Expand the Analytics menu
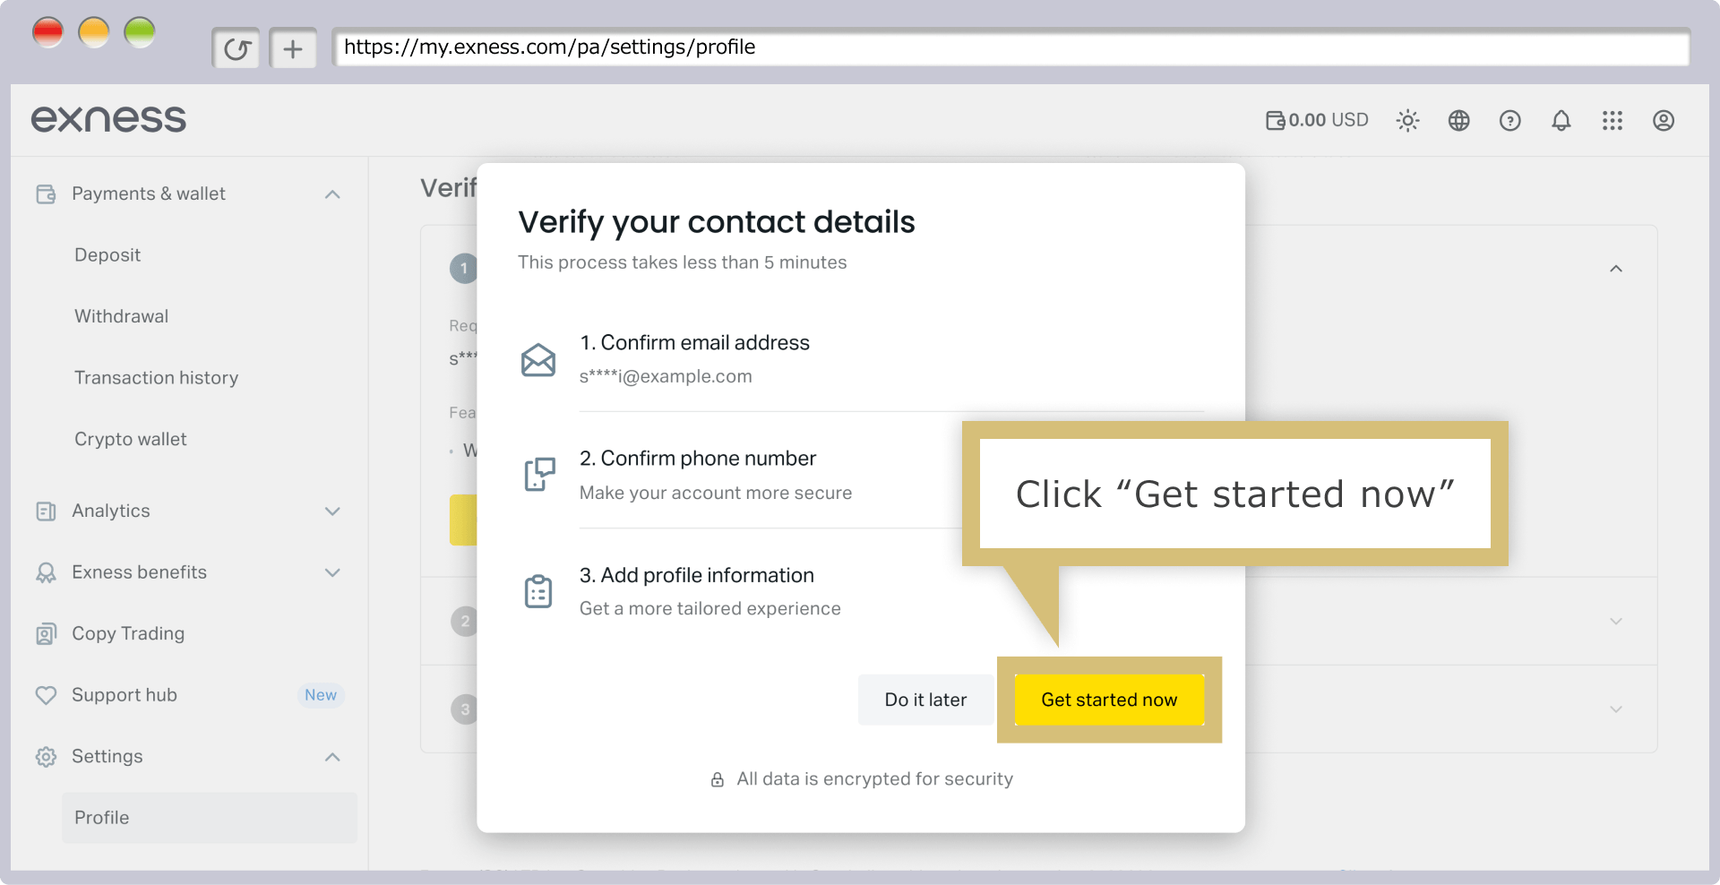The height and width of the screenshot is (885, 1720). click(x=332, y=511)
